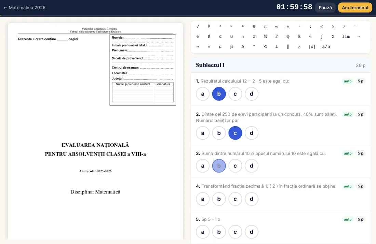Insert the natural numbers ℕ symbol

point(265,37)
